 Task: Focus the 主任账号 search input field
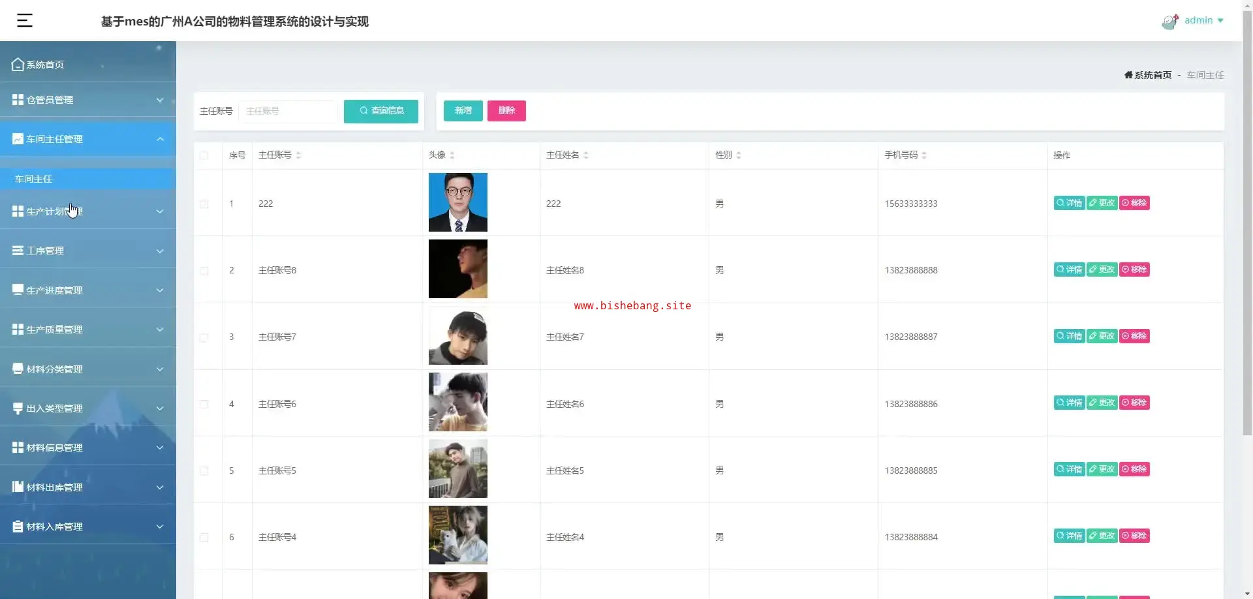(288, 111)
